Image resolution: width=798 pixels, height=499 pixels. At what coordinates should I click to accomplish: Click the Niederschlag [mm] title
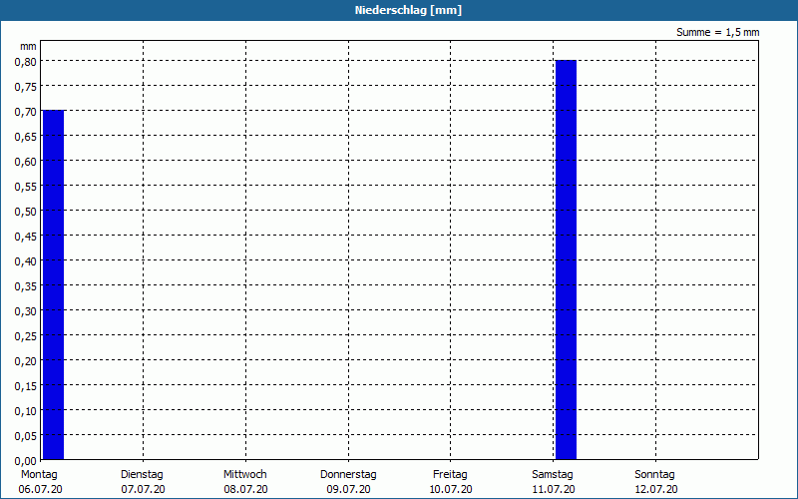[x=408, y=10]
